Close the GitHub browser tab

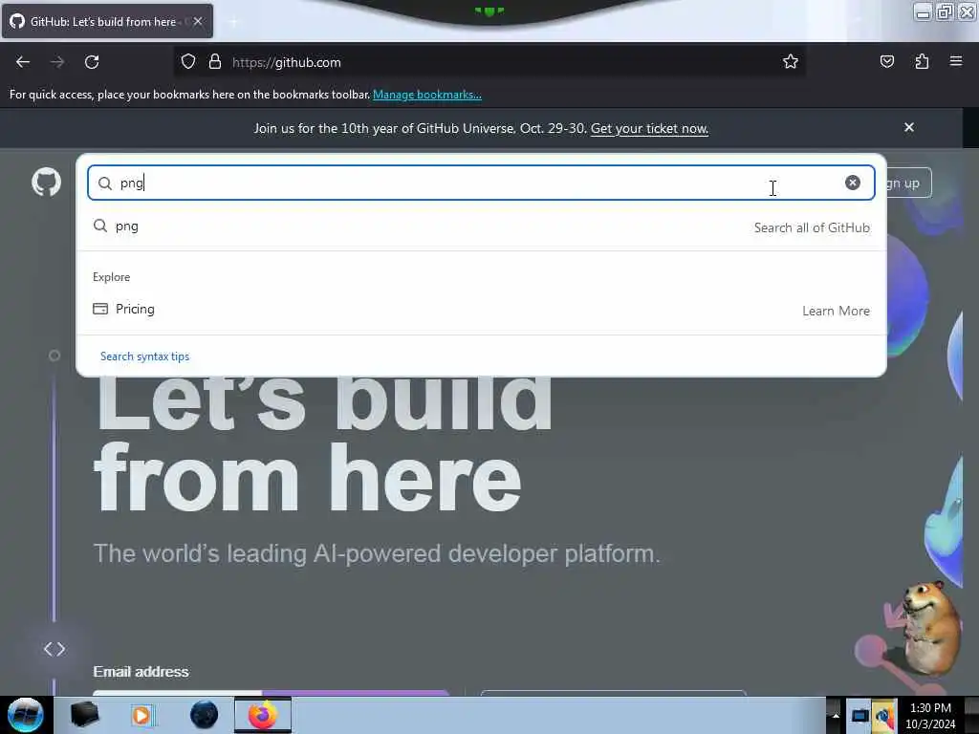pos(197,21)
